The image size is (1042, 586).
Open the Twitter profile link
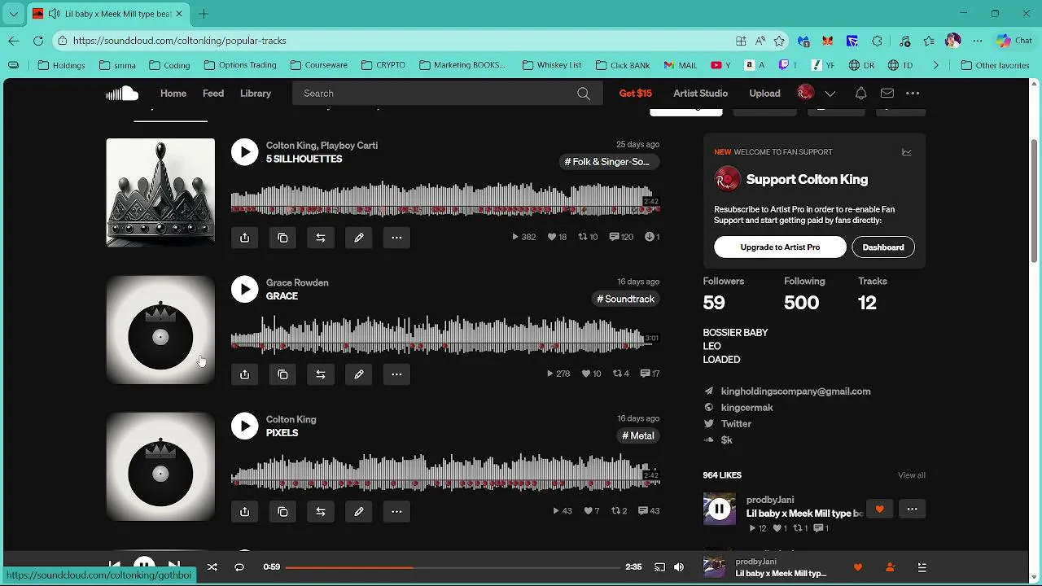[x=736, y=424]
